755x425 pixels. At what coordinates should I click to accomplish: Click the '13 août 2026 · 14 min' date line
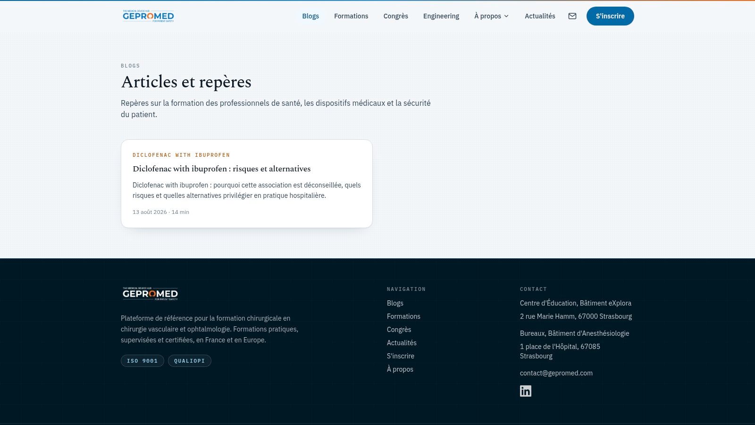[161, 212]
